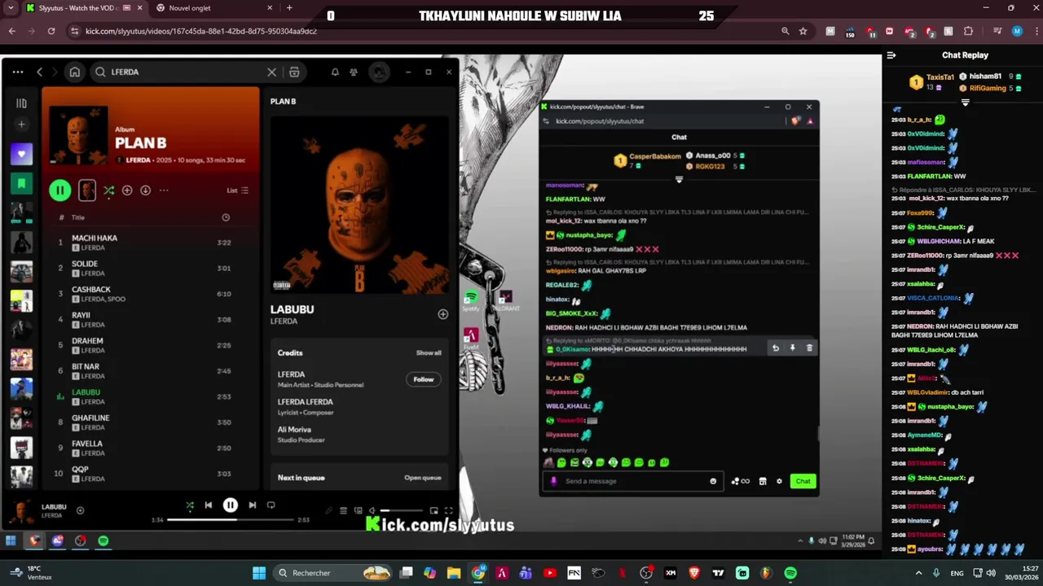Add now-playing LABUBU to library
1043x586 pixels.
(x=80, y=510)
